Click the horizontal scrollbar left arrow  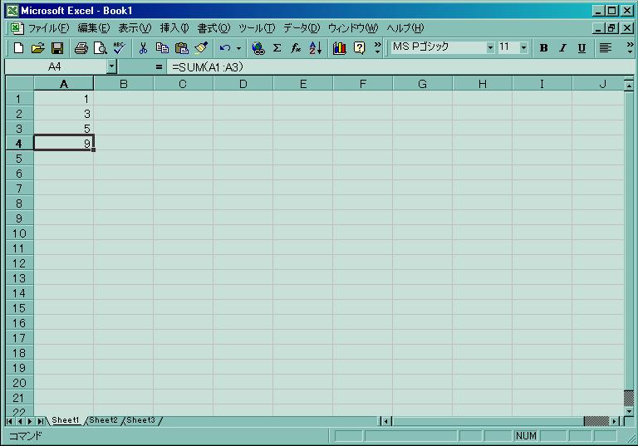coord(385,421)
